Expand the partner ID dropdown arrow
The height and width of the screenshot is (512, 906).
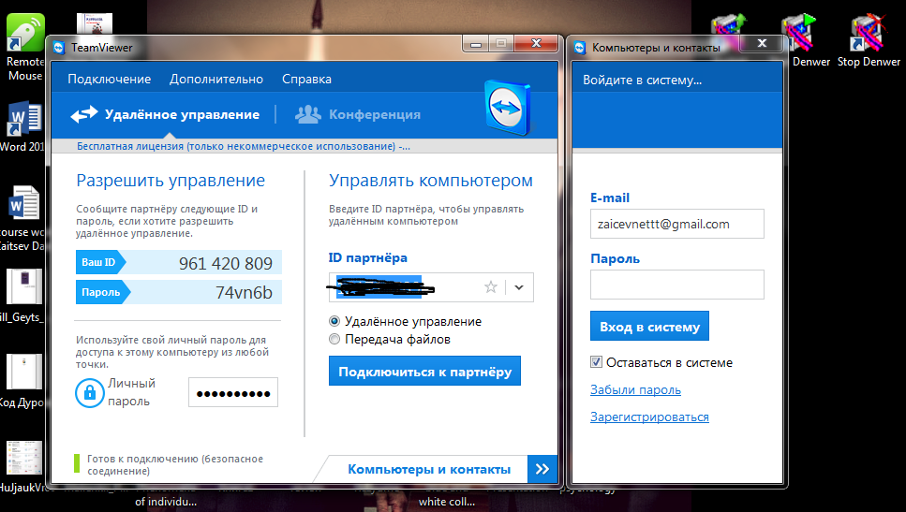[x=519, y=286]
